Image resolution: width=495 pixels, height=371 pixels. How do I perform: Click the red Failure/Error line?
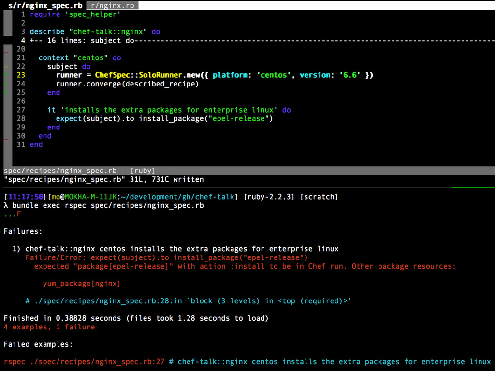point(166,258)
